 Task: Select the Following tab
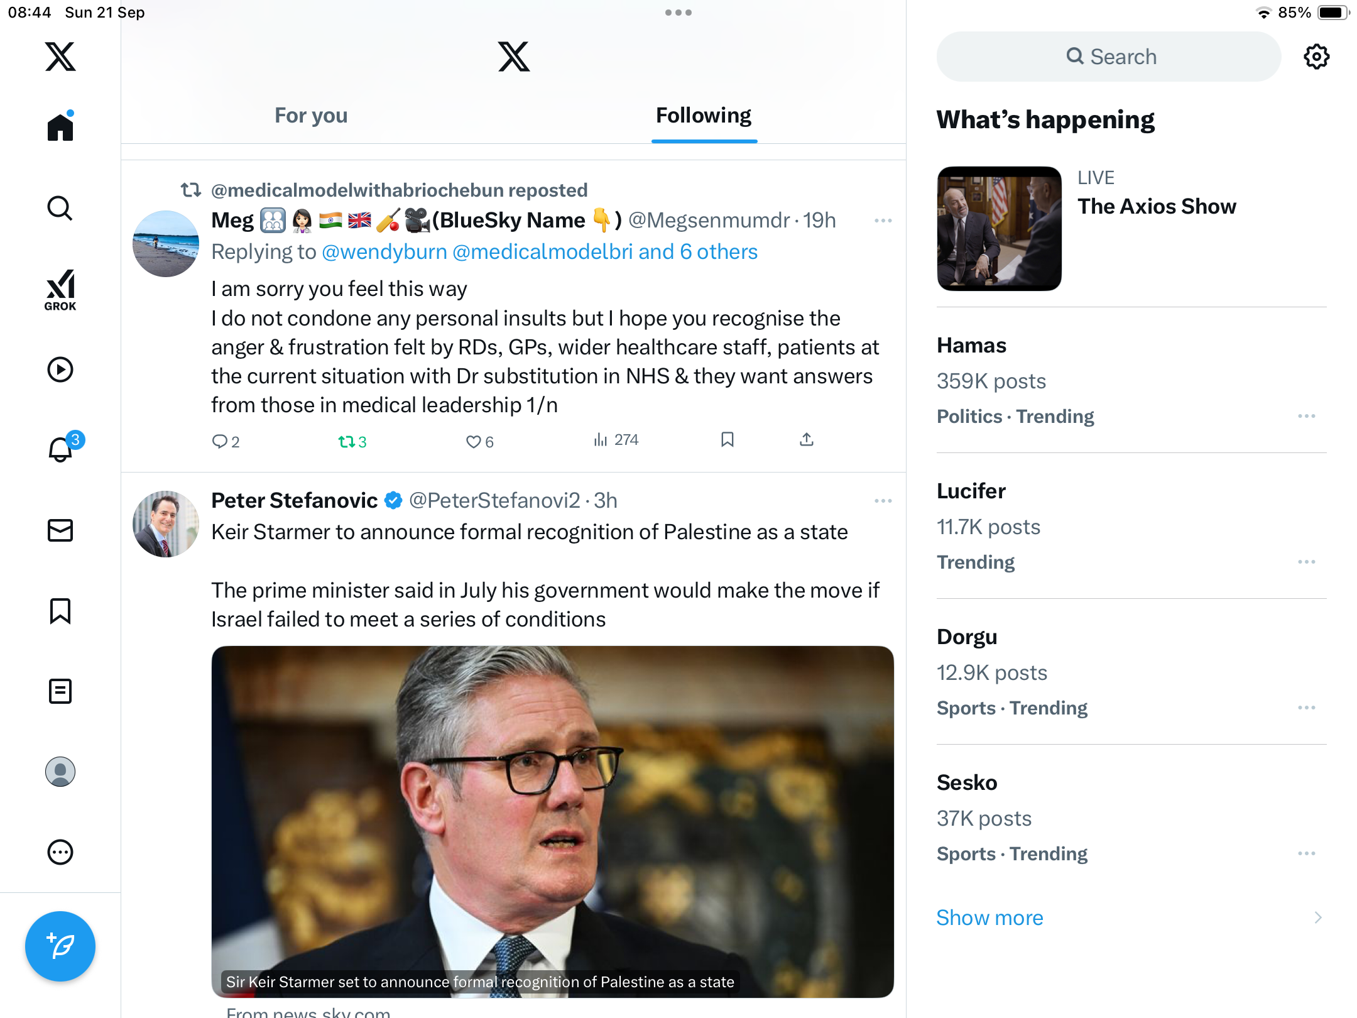(x=704, y=116)
